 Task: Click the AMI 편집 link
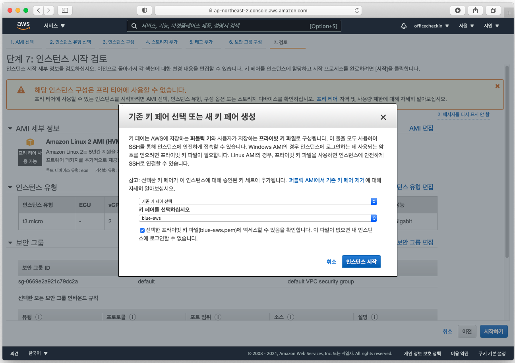pyautogui.click(x=421, y=128)
